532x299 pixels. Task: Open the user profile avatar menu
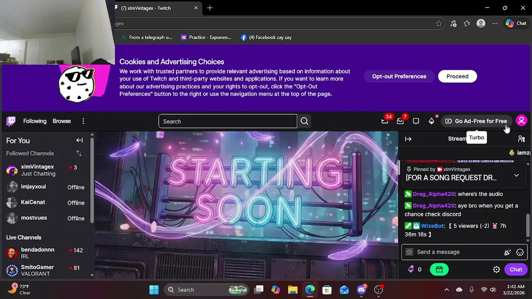coord(521,121)
